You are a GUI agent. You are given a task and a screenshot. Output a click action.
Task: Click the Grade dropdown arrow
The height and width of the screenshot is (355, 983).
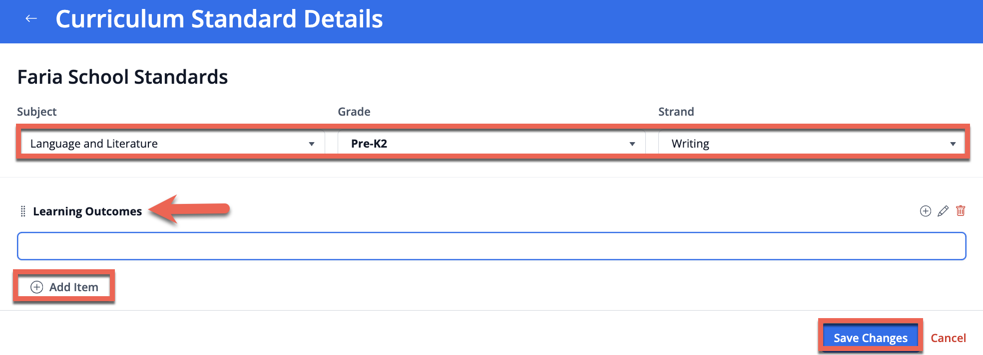(632, 144)
